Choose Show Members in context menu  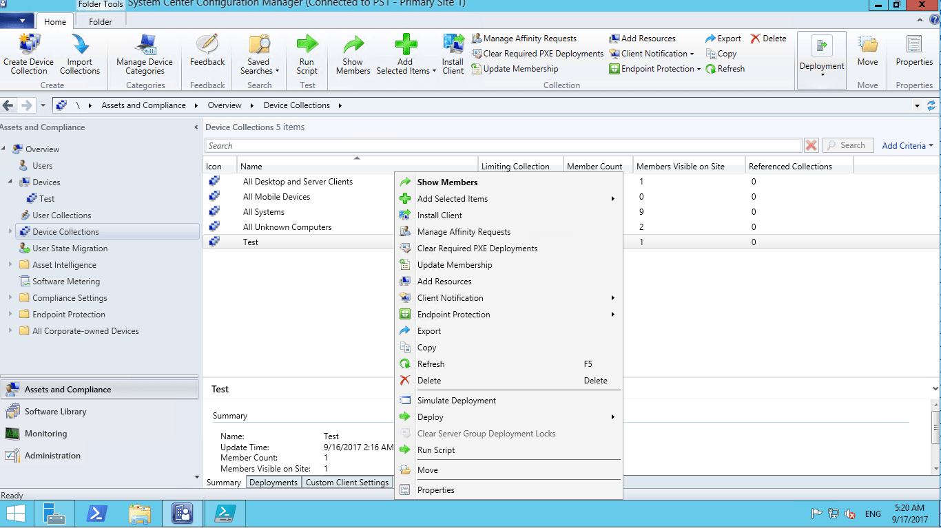[508, 182]
